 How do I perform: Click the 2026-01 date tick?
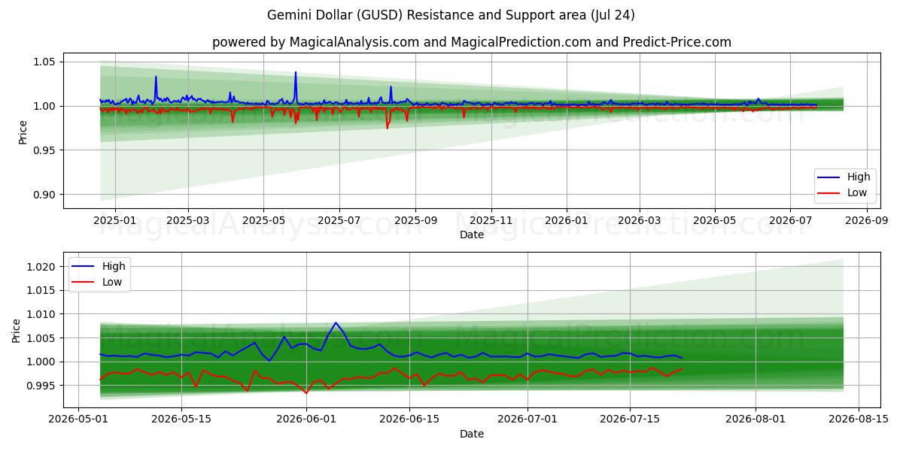566,220
